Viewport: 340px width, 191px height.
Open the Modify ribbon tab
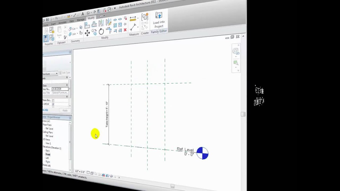tap(91, 18)
